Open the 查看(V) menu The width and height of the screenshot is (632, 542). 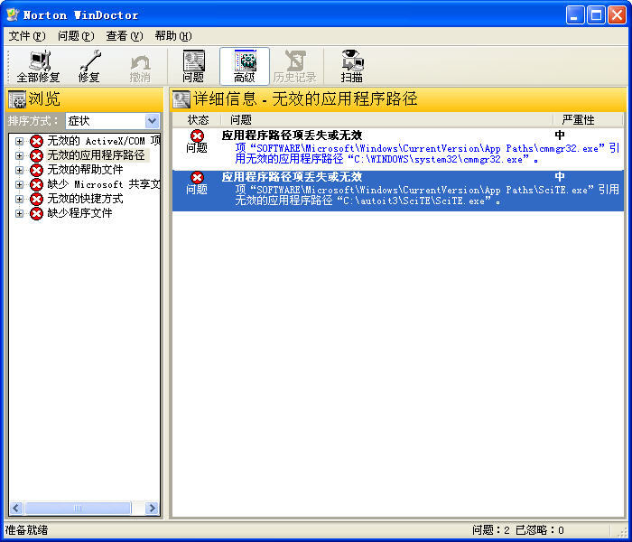[124, 36]
